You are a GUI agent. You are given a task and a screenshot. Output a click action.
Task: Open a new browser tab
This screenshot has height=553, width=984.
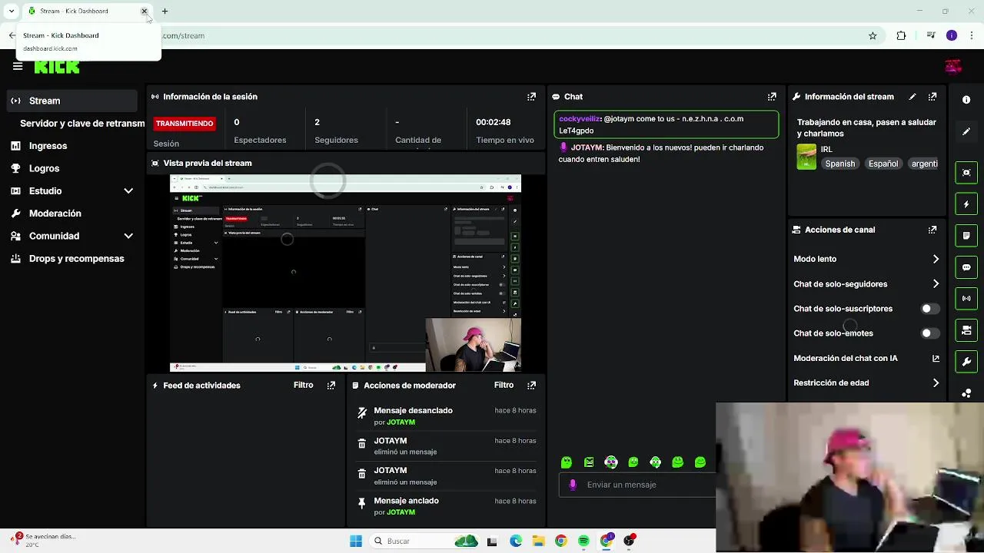165,11
